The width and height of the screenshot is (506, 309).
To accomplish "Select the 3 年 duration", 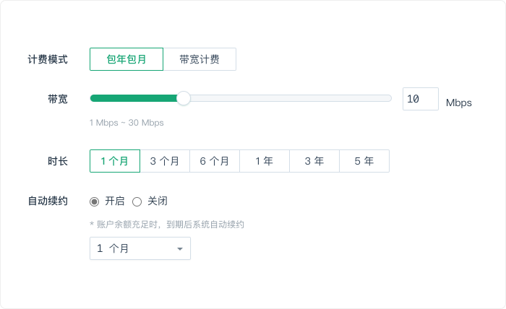I will point(314,161).
